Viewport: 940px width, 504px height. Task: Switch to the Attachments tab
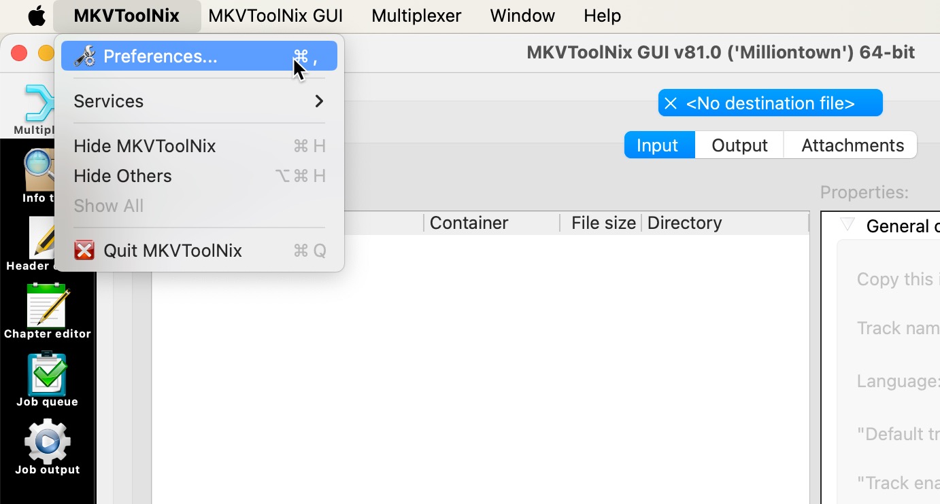click(852, 145)
